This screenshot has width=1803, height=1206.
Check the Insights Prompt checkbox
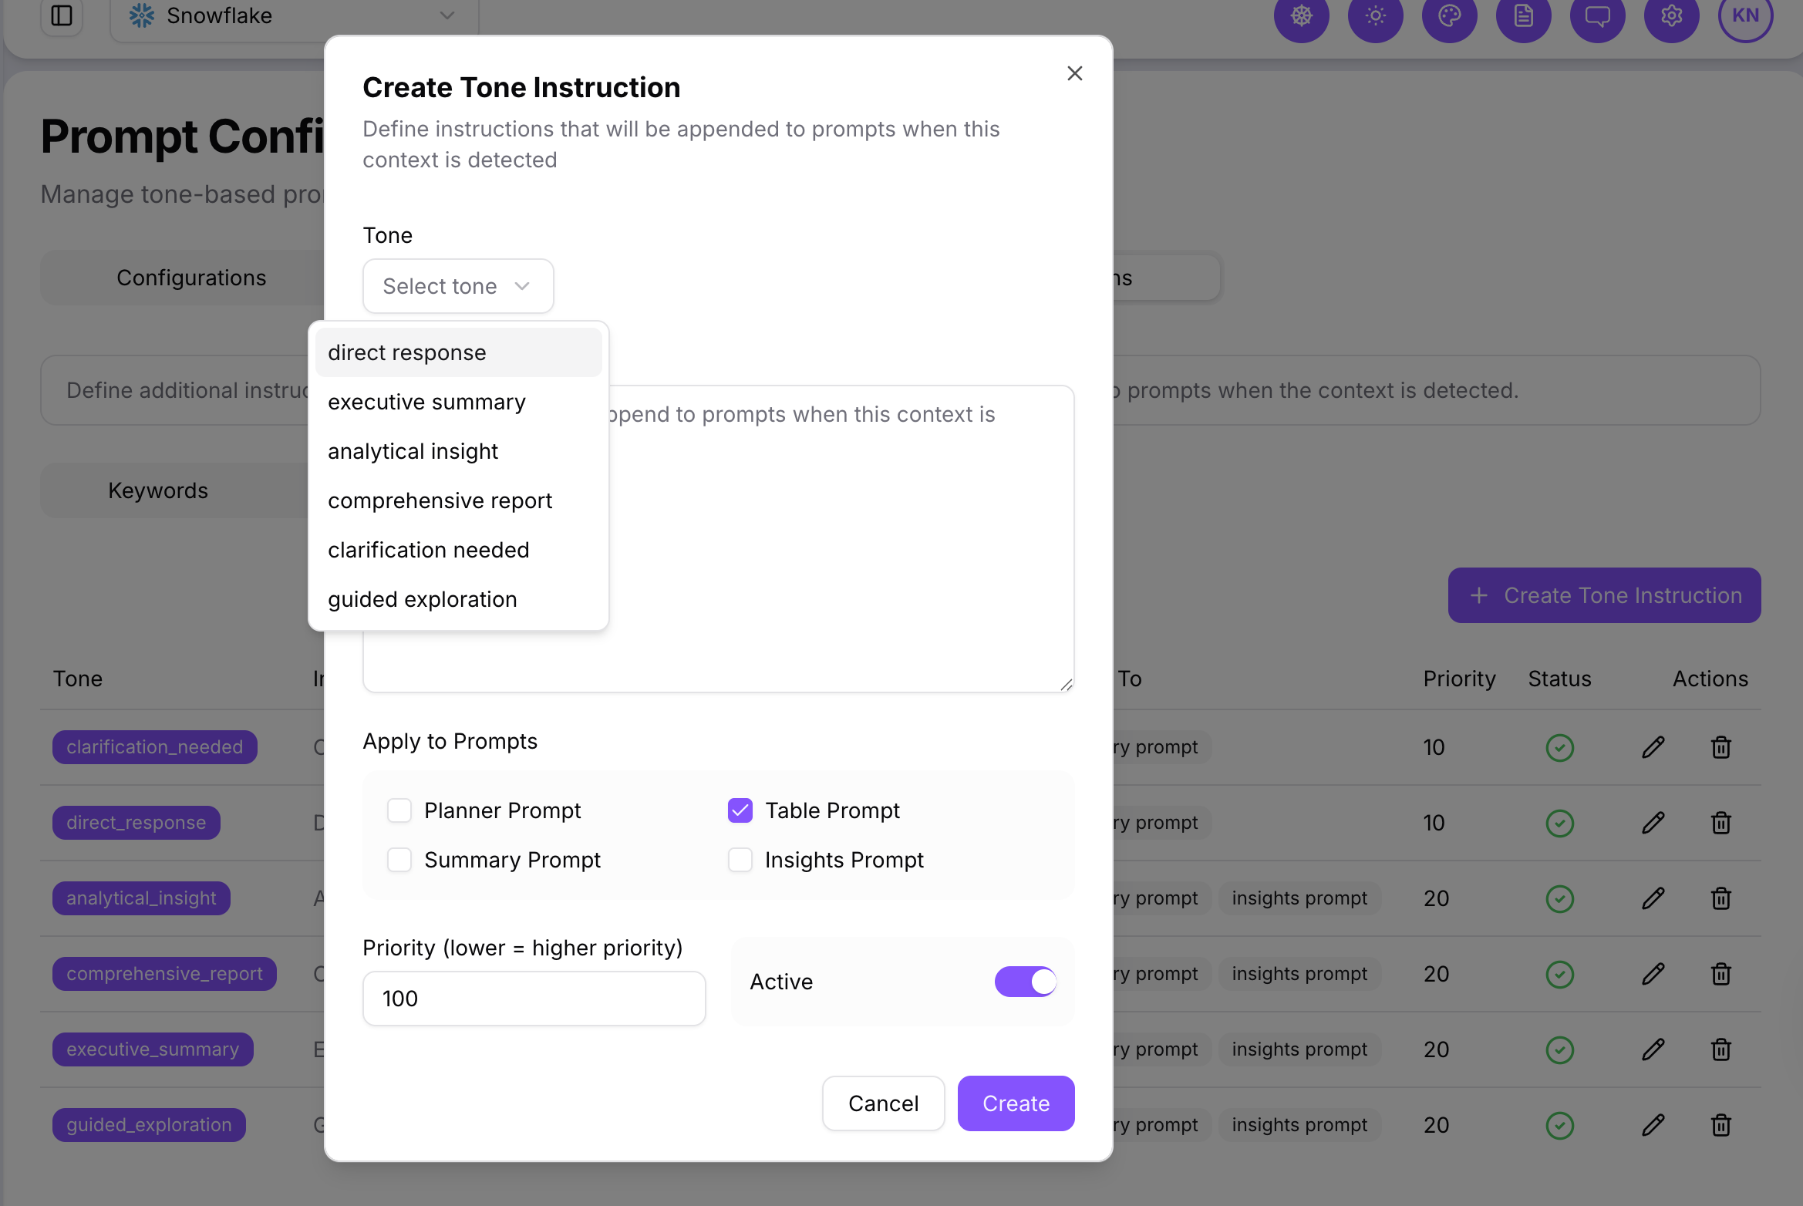point(740,860)
